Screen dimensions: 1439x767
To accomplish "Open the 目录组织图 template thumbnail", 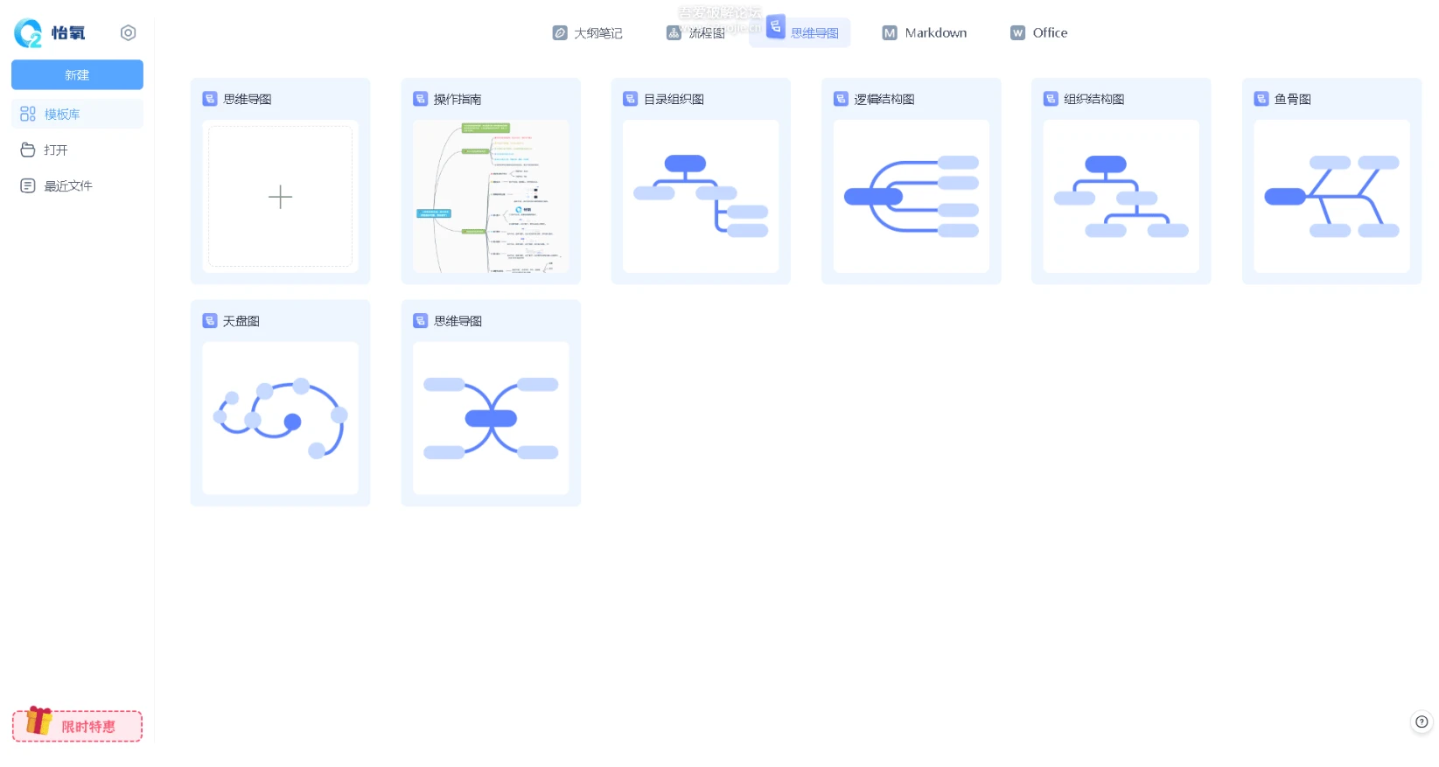I will 701,196.
